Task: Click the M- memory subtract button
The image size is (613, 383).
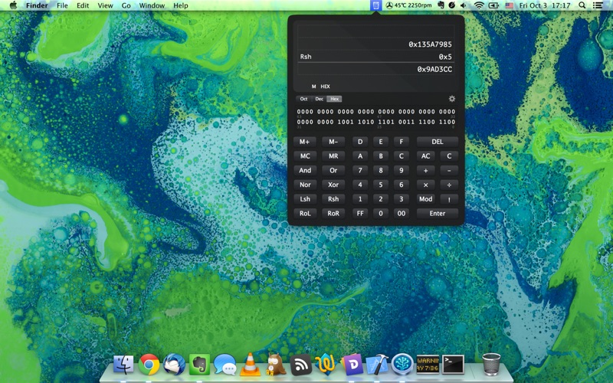Action: (x=333, y=142)
